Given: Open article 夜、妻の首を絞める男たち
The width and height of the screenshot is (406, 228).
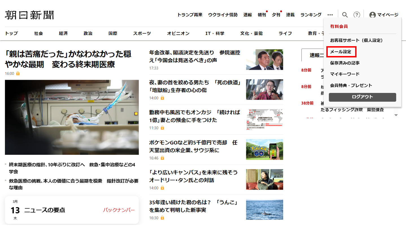Looking at the screenshot, I should pos(195,86).
